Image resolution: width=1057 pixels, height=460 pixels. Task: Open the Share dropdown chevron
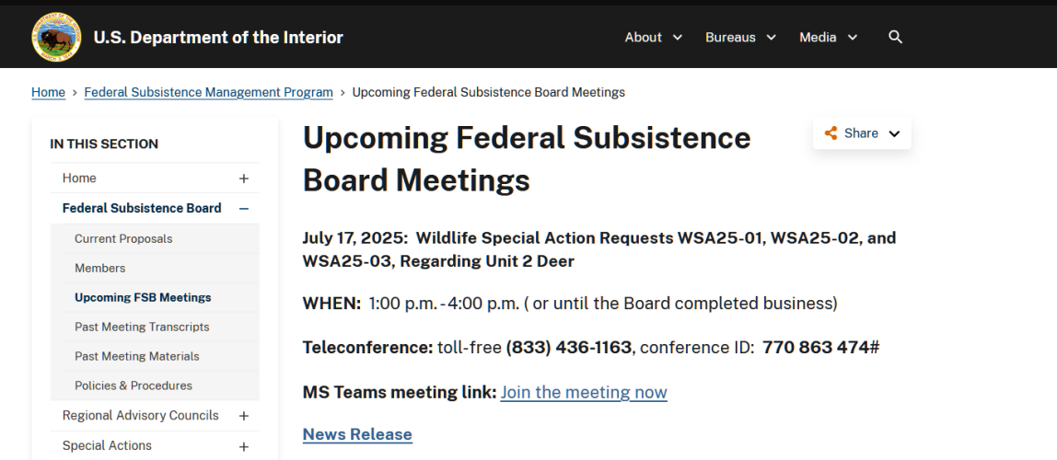894,133
